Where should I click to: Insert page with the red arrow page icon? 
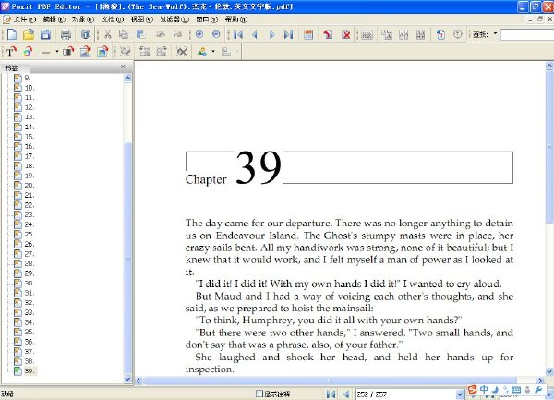pyautogui.click(x=328, y=34)
